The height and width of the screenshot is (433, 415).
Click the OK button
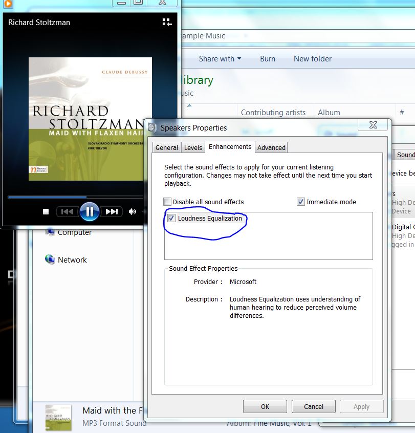click(265, 406)
